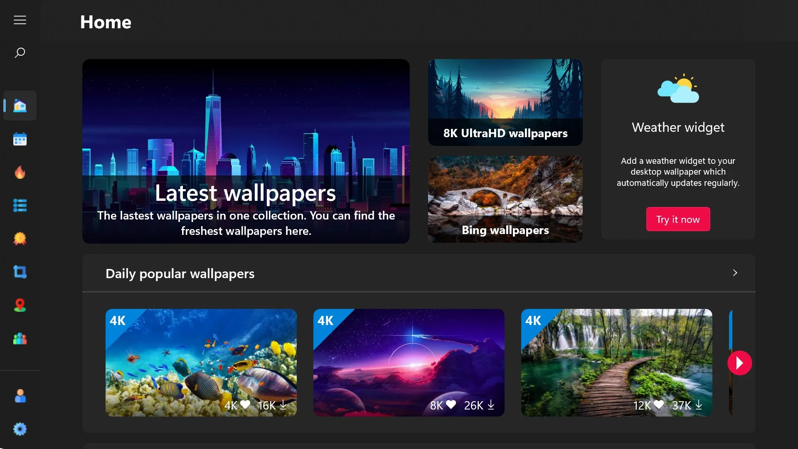Click the 26K download count text
Screen dimensions: 798x449
tap(474, 405)
